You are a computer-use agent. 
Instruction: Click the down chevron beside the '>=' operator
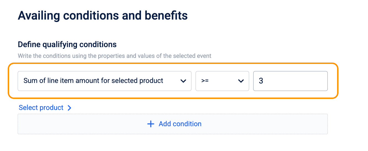click(241, 81)
